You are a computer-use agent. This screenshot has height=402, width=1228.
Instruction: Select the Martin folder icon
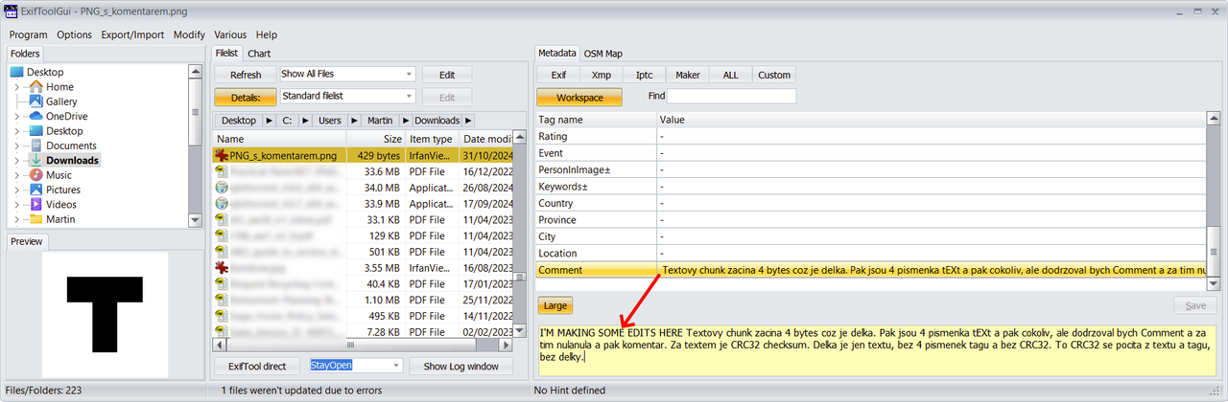point(35,219)
